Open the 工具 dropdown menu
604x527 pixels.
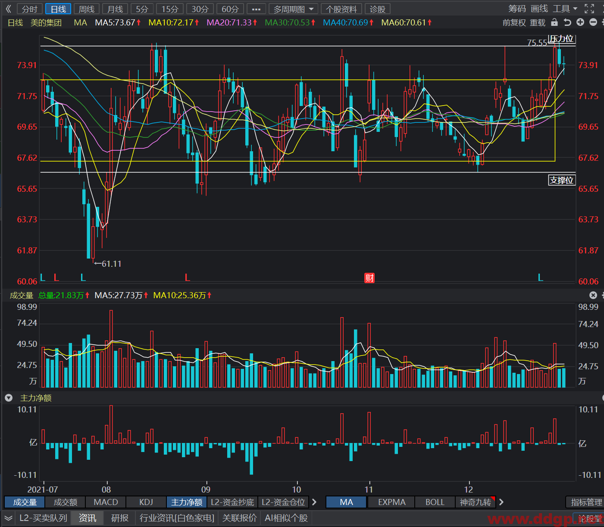565,9
